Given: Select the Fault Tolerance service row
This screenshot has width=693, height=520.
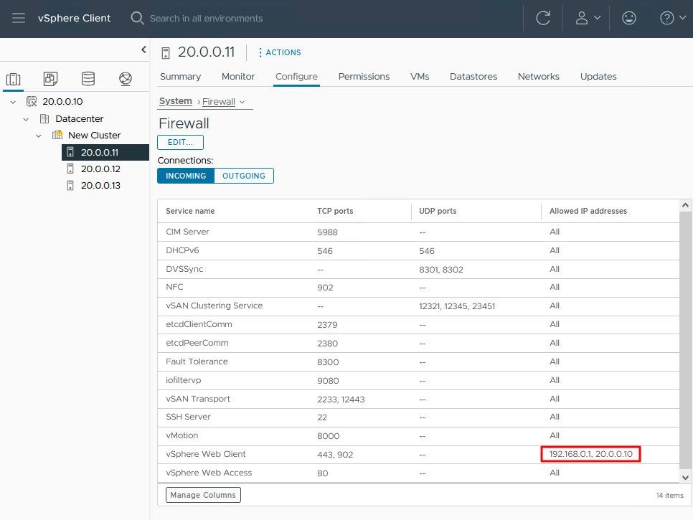Looking at the screenshot, I should tap(418, 361).
